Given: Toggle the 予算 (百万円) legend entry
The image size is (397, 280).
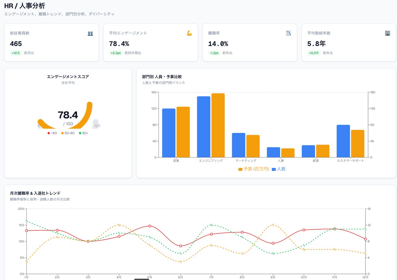Looking at the screenshot, I should point(254,169).
